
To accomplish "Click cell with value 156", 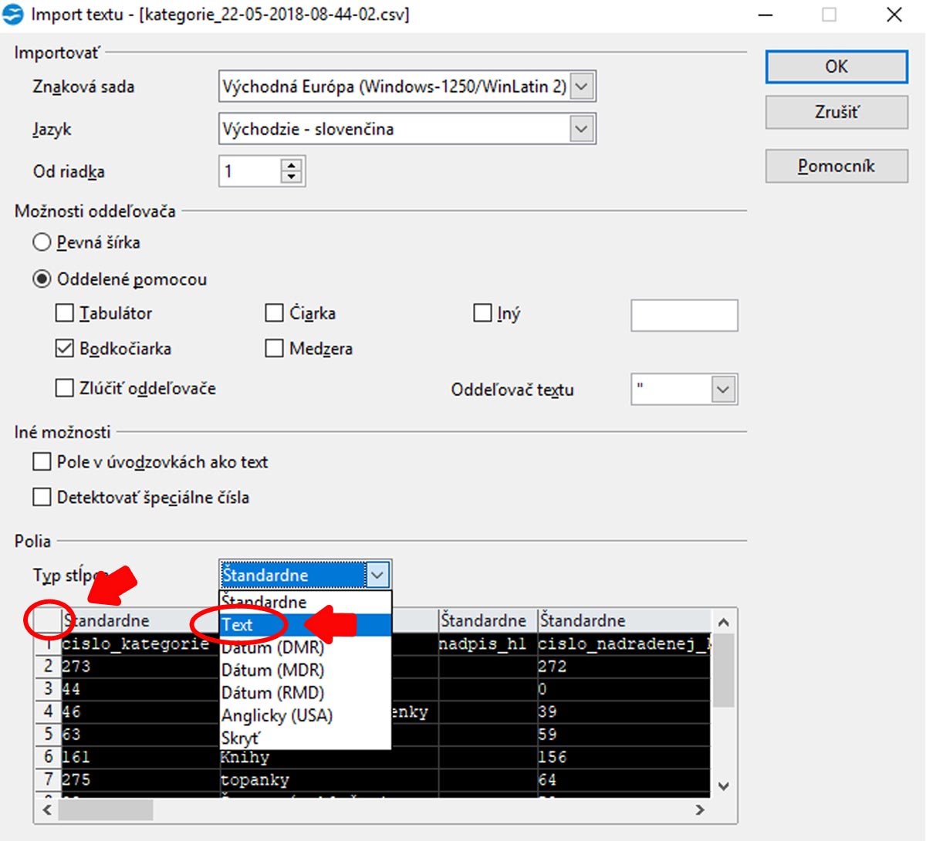I will (x=624, y=757).
